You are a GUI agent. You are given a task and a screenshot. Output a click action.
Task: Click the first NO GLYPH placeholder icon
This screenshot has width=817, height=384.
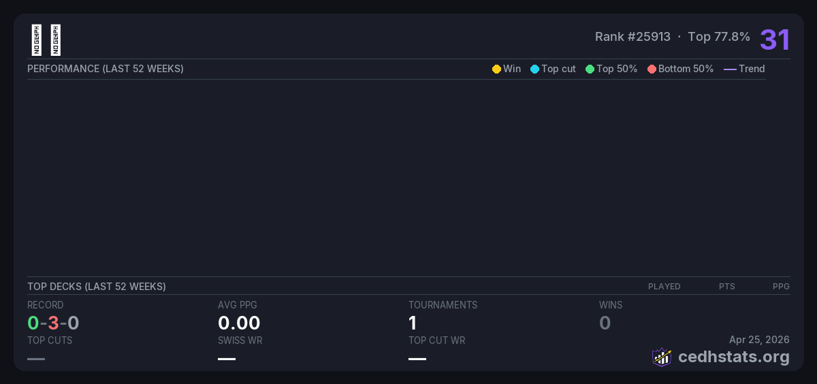coord(37,40)
